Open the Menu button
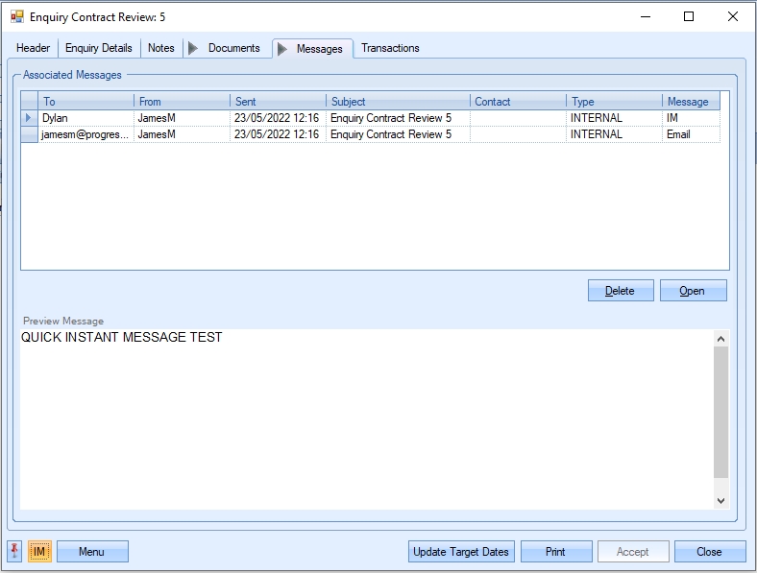 (92, 551)
